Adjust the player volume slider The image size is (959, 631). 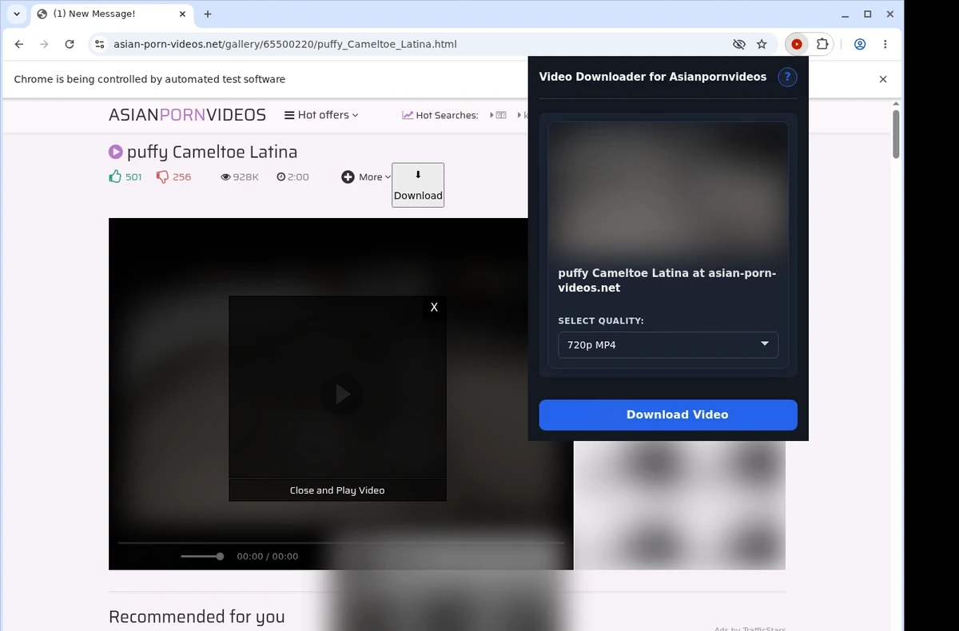pos(202,556)
